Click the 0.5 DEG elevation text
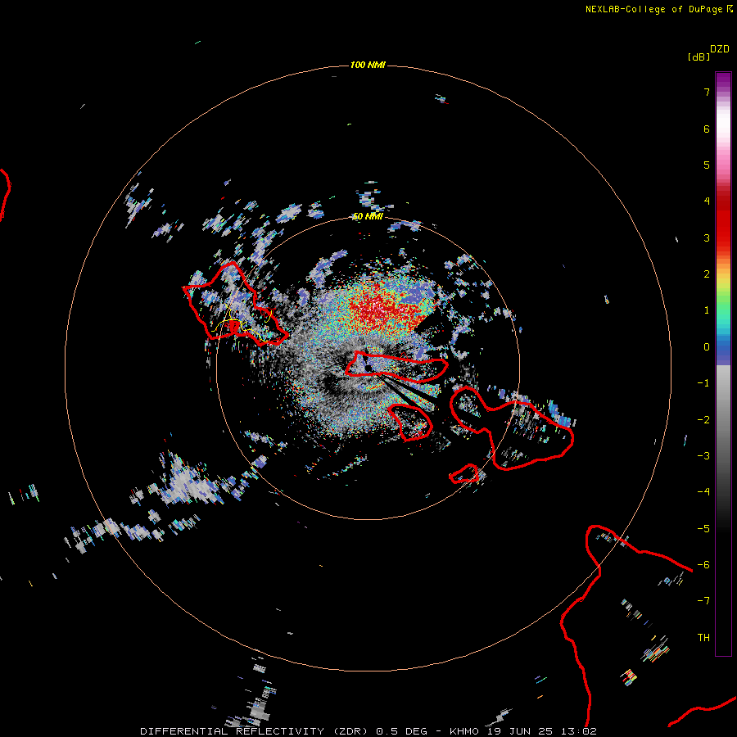737x737 pixels. click(401, 731)
